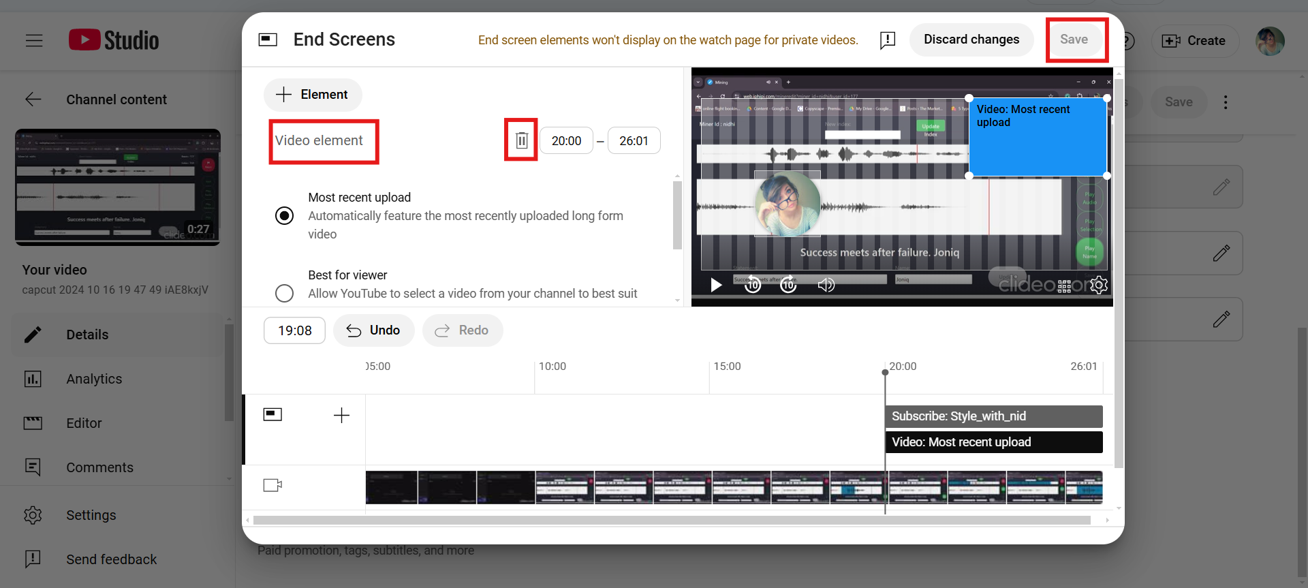Select the circular subscribe element in preview

[x=788, y=204]
